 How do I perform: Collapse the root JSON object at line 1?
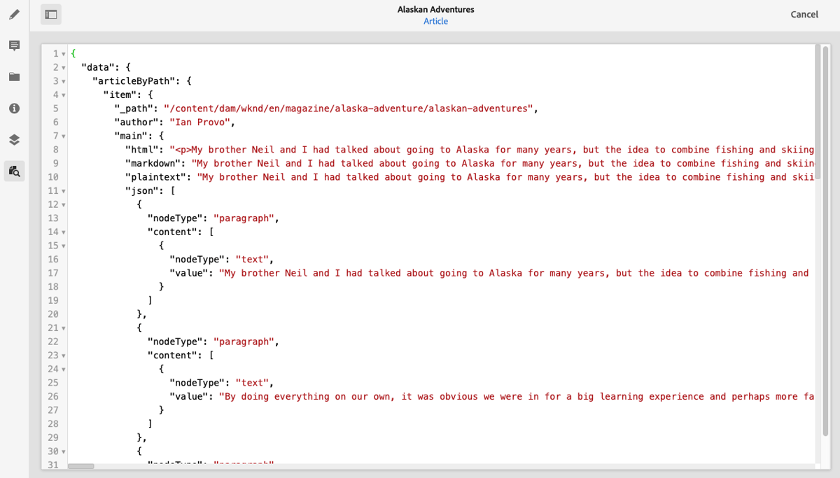tap(64, 53)
